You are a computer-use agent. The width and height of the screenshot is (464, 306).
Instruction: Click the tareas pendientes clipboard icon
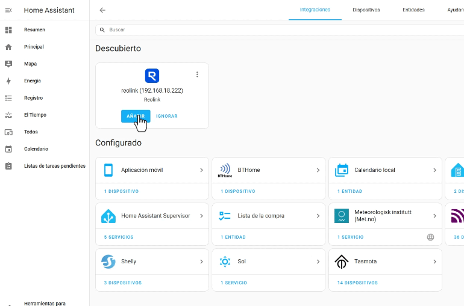[8, 166]
